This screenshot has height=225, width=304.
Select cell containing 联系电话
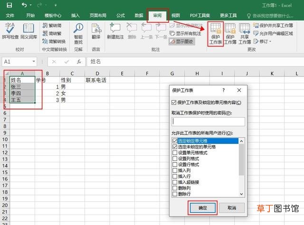[97, 80]
